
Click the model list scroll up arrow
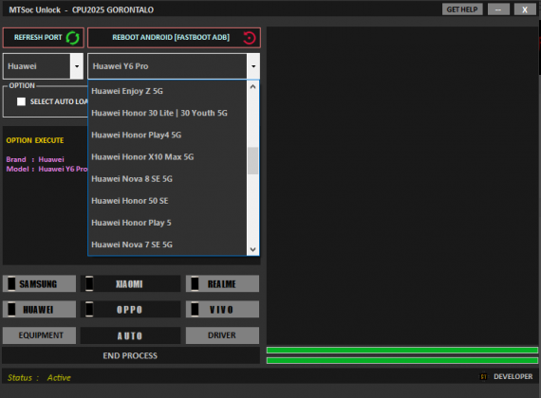(x=252, y=86)
